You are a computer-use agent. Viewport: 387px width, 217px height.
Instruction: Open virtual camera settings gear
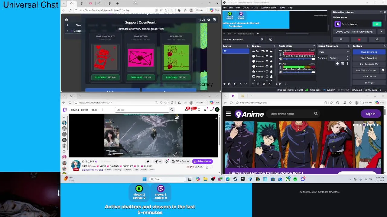[383, 70]
